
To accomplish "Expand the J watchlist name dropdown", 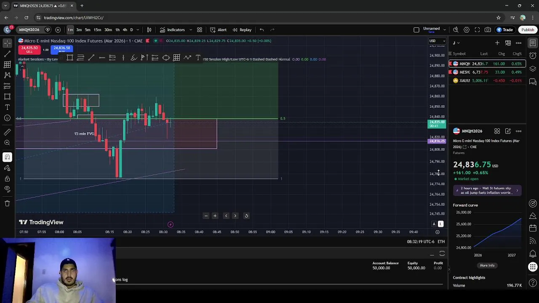I will 456,43.
